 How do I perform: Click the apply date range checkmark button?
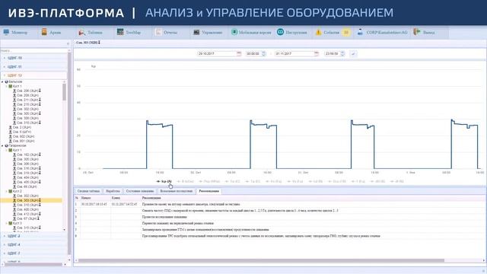(353, 54)
